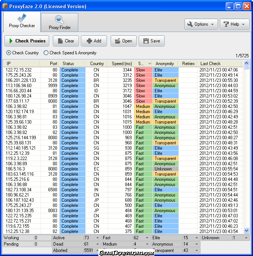Click the folder icon on Open button
This screenshot has width=253, height=256.
pyautogui.click(x=117, y=41)
